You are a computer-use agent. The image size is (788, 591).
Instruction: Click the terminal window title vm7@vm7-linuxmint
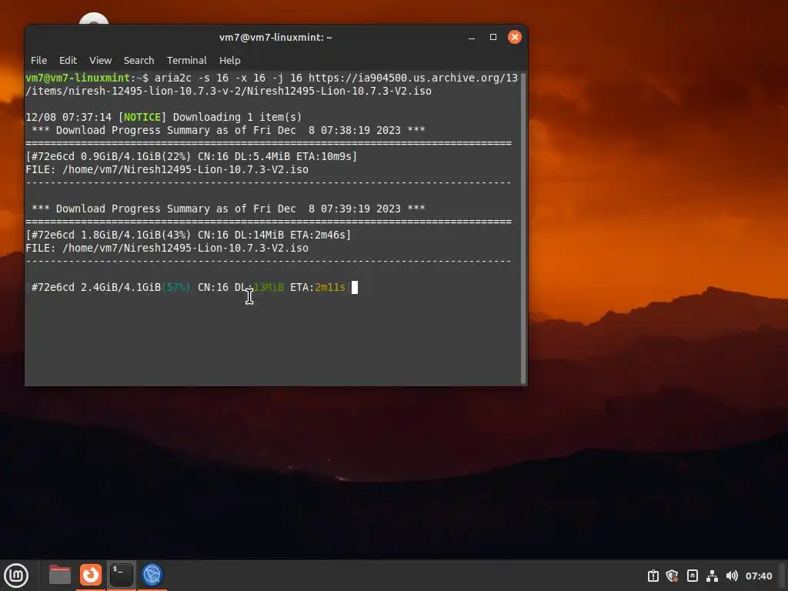coord(275,37)
